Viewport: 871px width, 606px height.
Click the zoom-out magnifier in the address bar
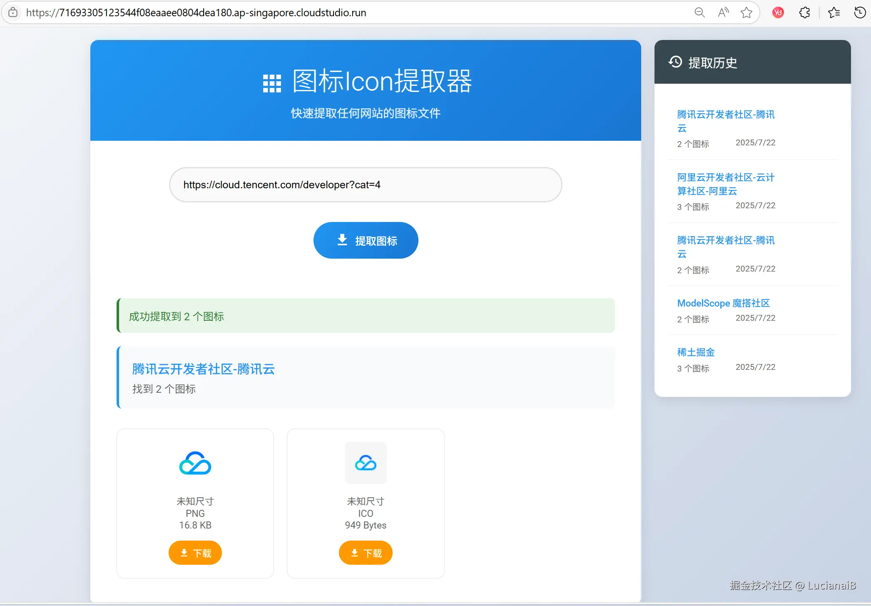pos(700,12)
